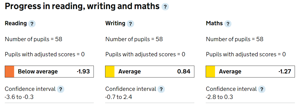305x105 pixels.
Task: Open Writing confidence interval help icon
Action: 161,89
